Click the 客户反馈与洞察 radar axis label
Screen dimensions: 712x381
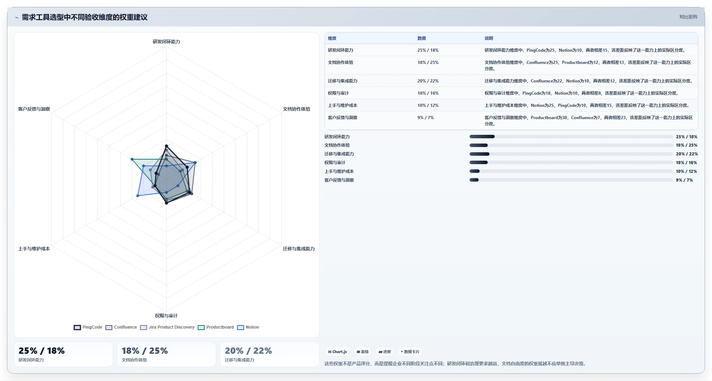point(34,109)
